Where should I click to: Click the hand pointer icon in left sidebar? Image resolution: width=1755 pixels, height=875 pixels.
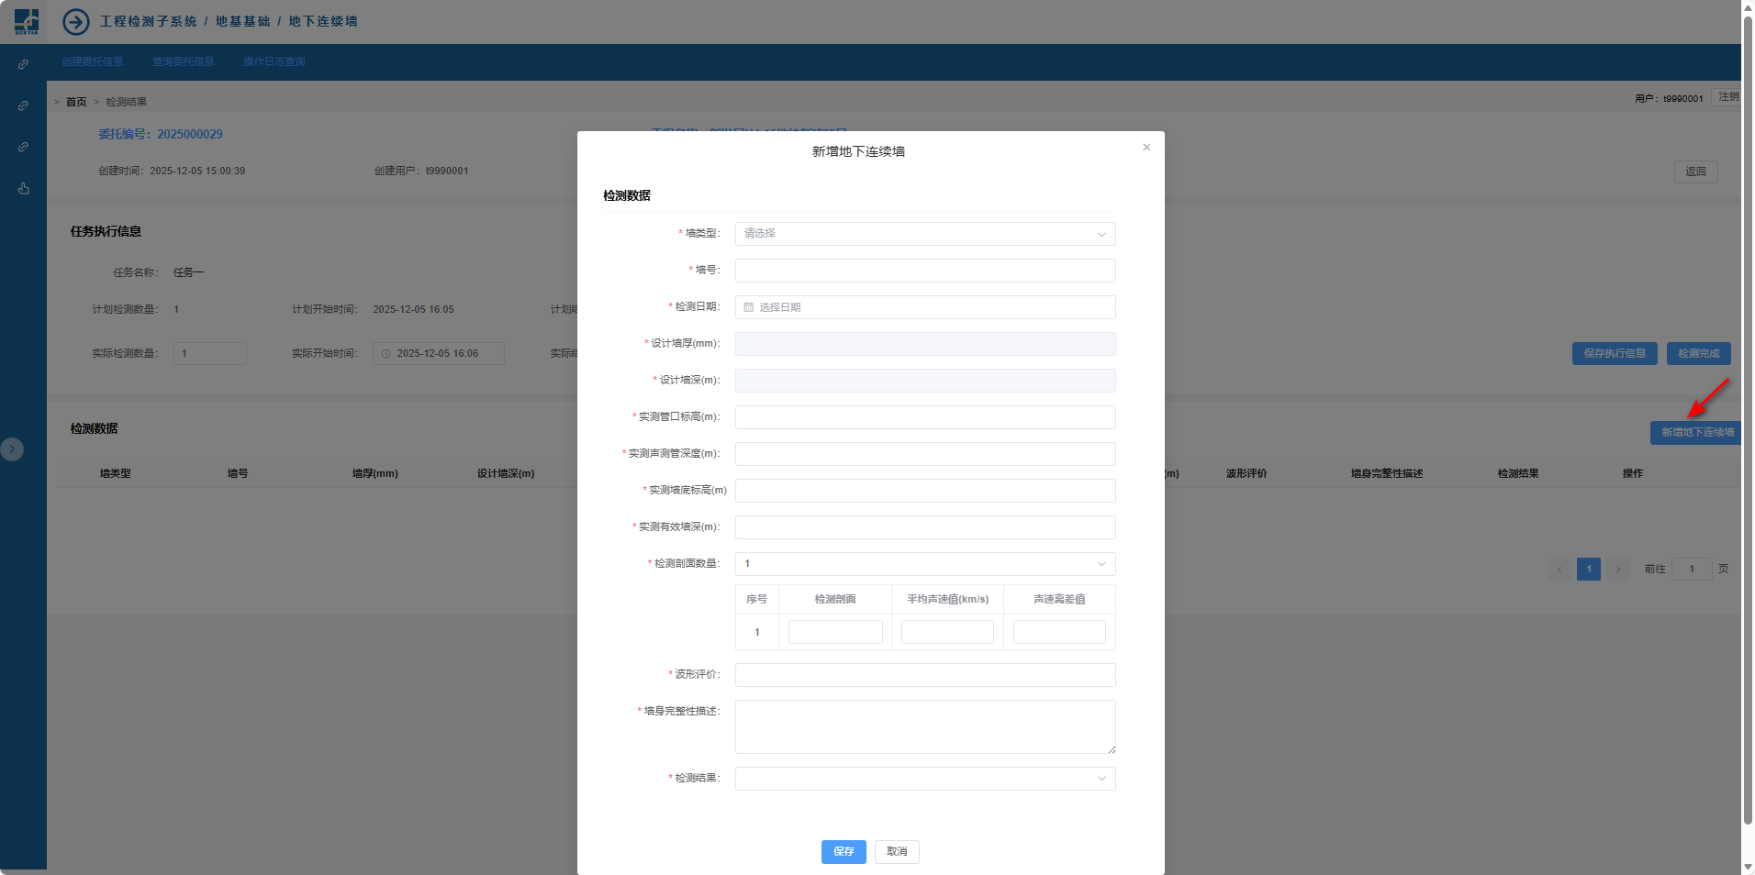23,188
